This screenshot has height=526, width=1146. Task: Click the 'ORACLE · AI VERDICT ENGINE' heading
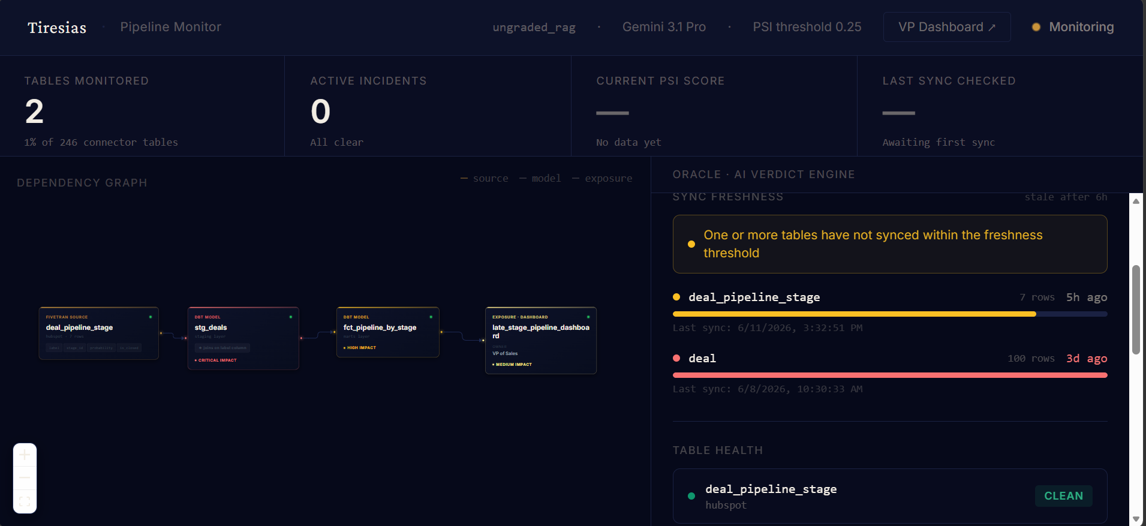pyautogui.click(x=763, y=175)
